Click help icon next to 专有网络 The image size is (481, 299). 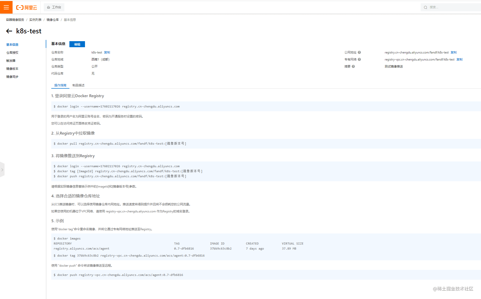(x=359, y=59)
